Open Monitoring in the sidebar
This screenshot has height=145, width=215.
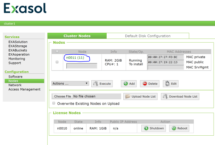coord(17,59)
